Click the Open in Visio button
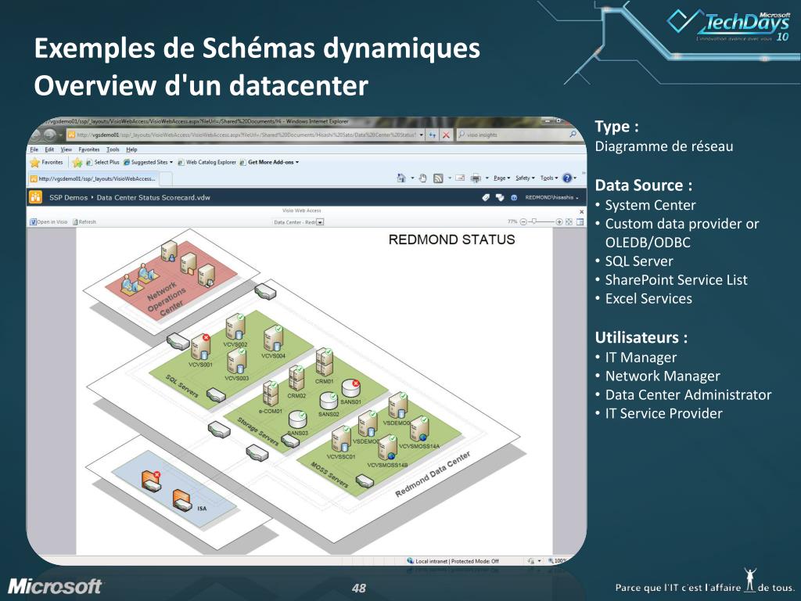This screenshot has width=801, height=601. coord(49,221)
